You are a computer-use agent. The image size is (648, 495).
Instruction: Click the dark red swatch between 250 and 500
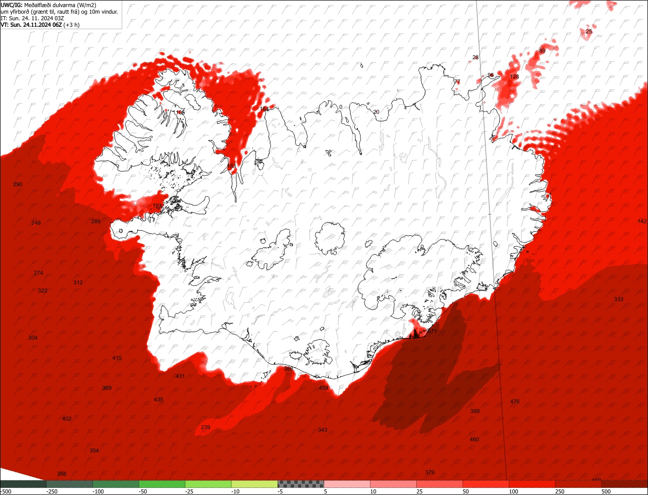pyautogui.click(x=579, y=483)
